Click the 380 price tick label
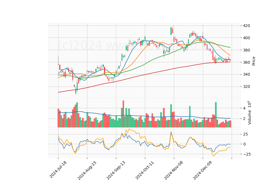Screen dimensions: 267x192 [247, 50]
